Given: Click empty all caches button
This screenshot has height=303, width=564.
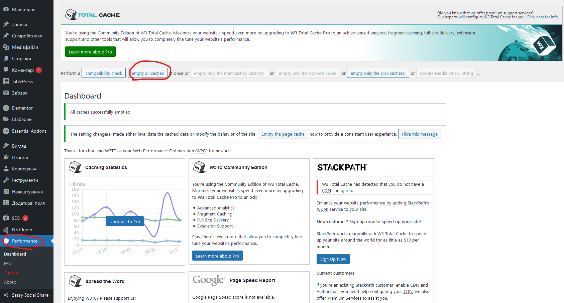Looking at the screenshot, I should tap(148, 73).
